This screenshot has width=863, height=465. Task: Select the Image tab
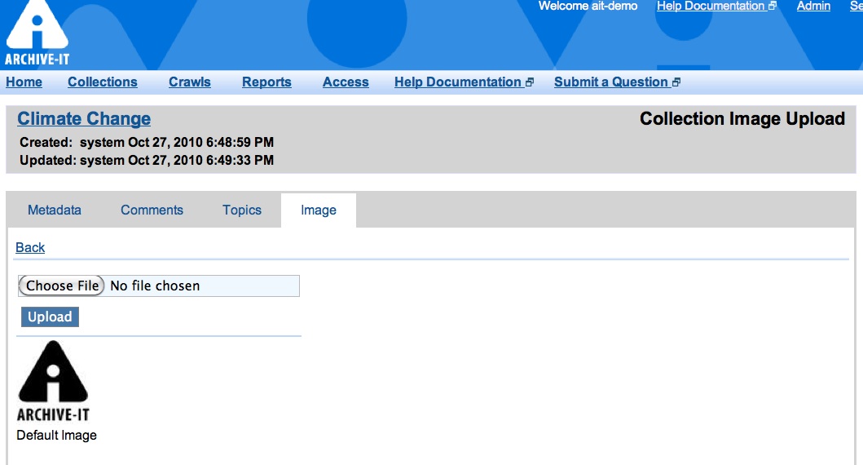click(318, 210)
